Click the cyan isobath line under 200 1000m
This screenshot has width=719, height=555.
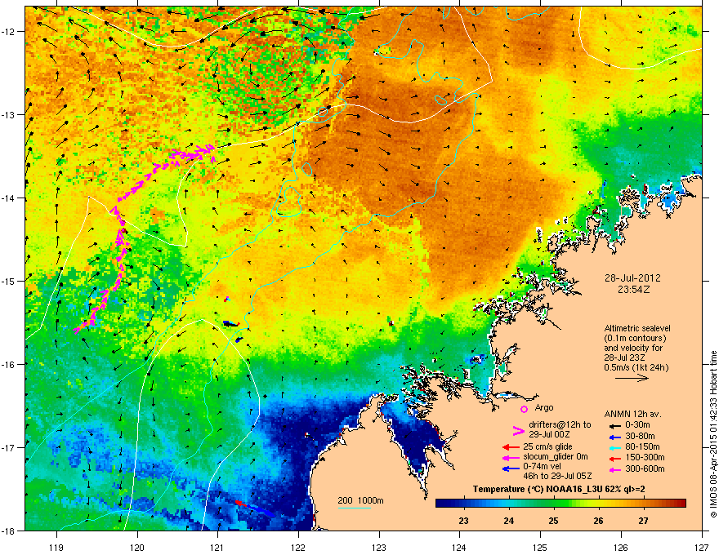[354, 508]
